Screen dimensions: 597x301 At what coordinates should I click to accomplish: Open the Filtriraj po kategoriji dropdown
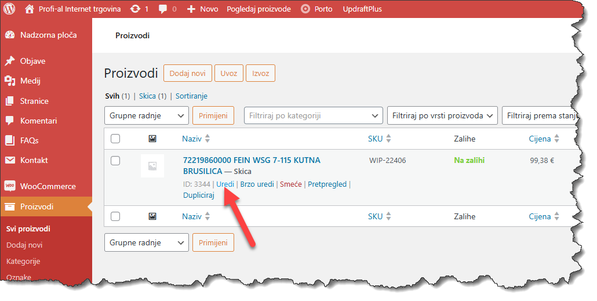tap(313, 115)
